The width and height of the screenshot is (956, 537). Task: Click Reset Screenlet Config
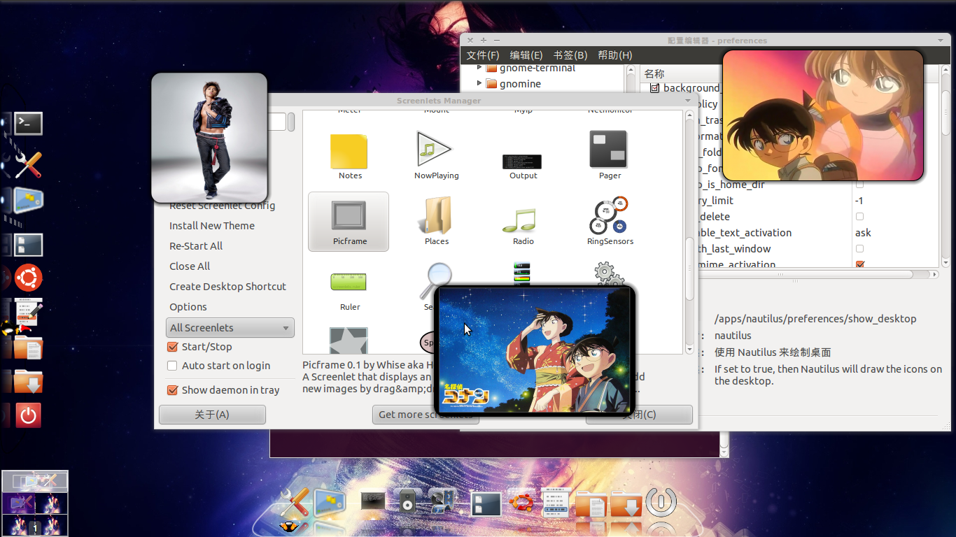222,206
